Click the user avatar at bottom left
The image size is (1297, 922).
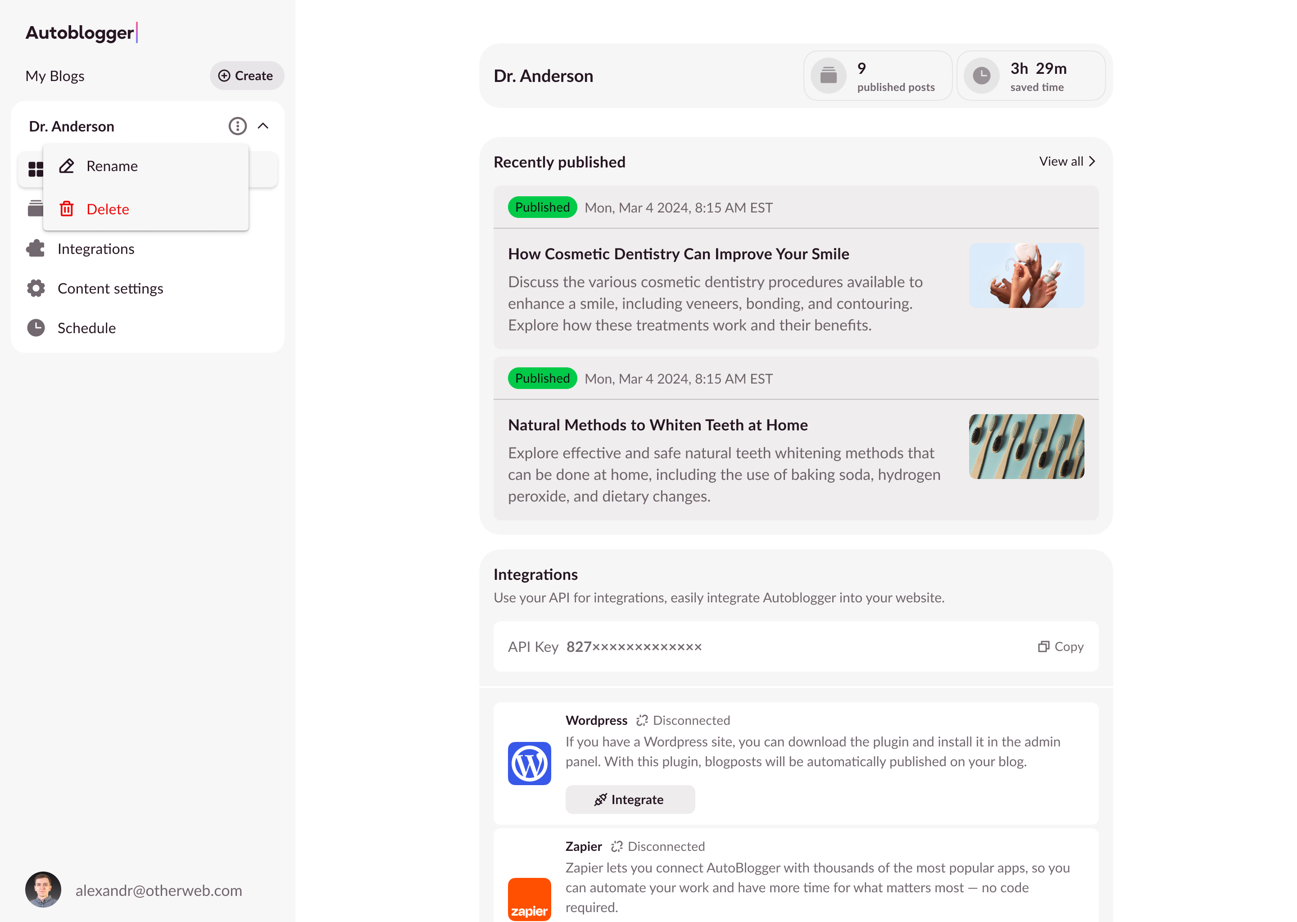[x=43, y=890]
